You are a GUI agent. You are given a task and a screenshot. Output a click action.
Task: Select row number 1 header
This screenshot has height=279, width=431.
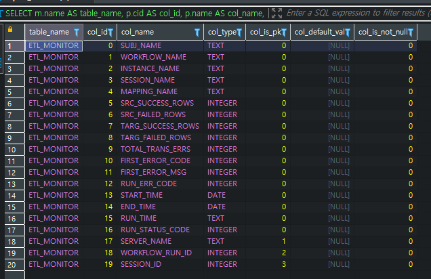point(14,46)
